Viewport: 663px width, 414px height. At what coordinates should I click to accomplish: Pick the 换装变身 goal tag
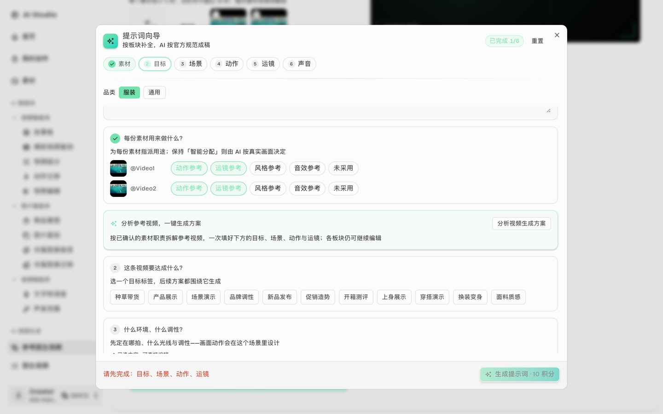[470, 297]
